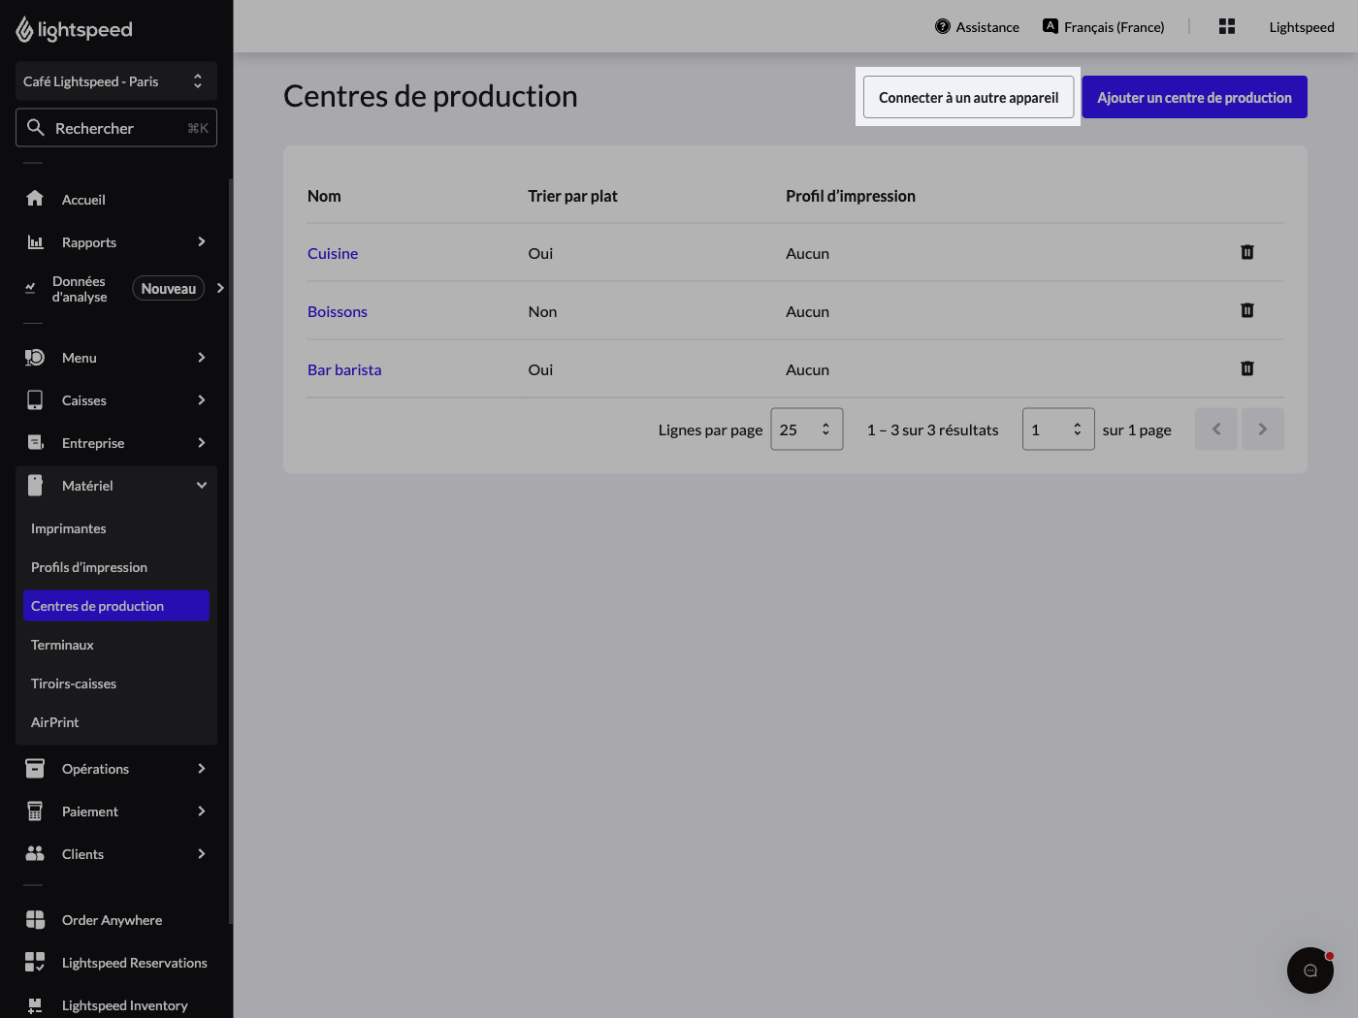This screenshot has width=1358, height=1018.
Task: Open the Bar barista link
Action: click(344, 369)
